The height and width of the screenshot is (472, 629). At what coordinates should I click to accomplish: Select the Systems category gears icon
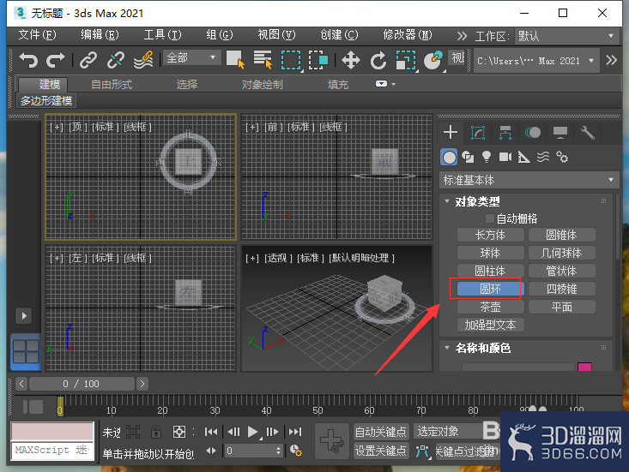[x=561, y=158]
